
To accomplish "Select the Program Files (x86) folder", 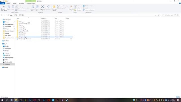I will [23, 31].
